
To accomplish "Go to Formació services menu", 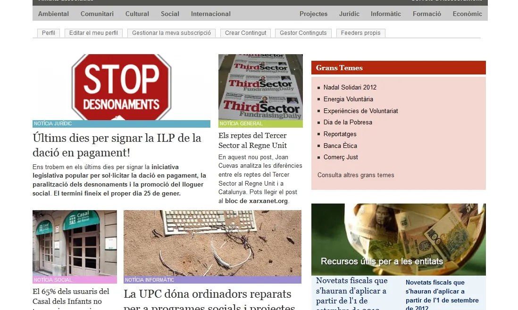I will [427, 14].
